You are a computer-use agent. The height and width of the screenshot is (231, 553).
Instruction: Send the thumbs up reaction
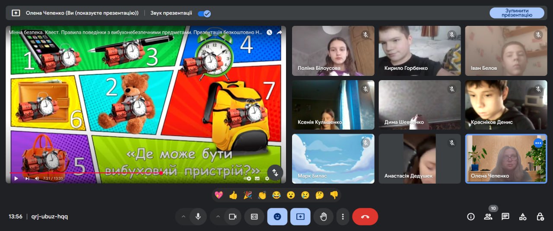(x=233, y=195)
